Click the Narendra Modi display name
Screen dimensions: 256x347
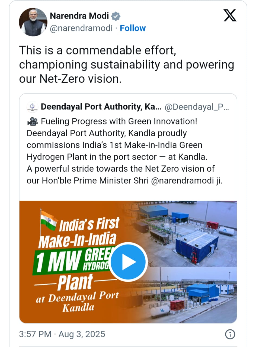point(79,16)
